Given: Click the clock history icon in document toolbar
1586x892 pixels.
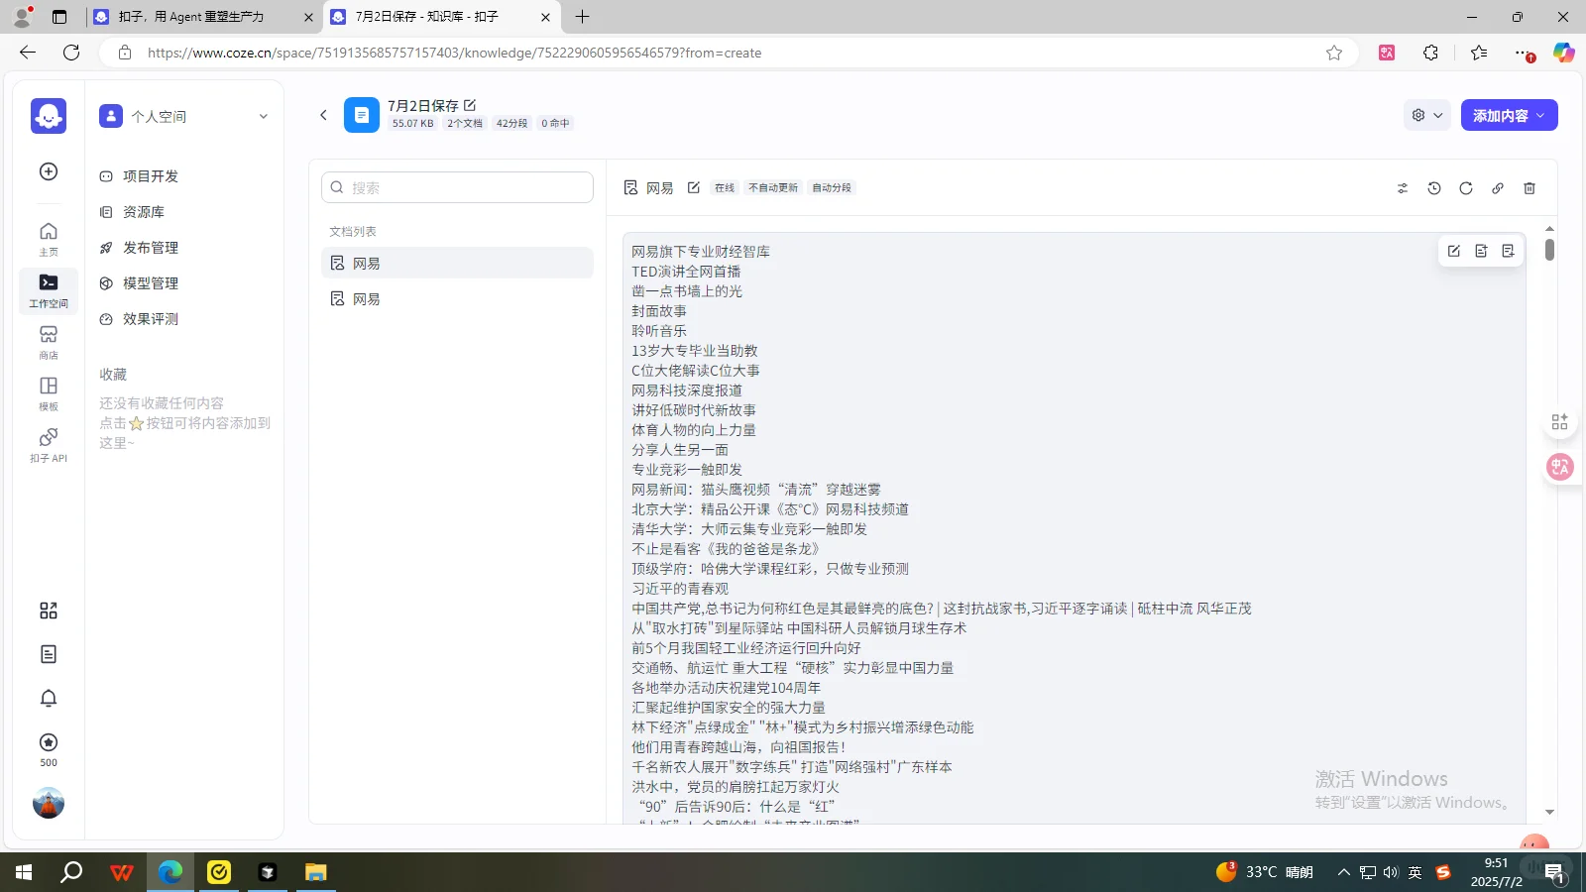Looking at the screenshot, I should coord(1434,188).
